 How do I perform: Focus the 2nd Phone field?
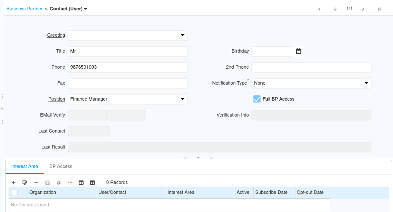point(311,67)
